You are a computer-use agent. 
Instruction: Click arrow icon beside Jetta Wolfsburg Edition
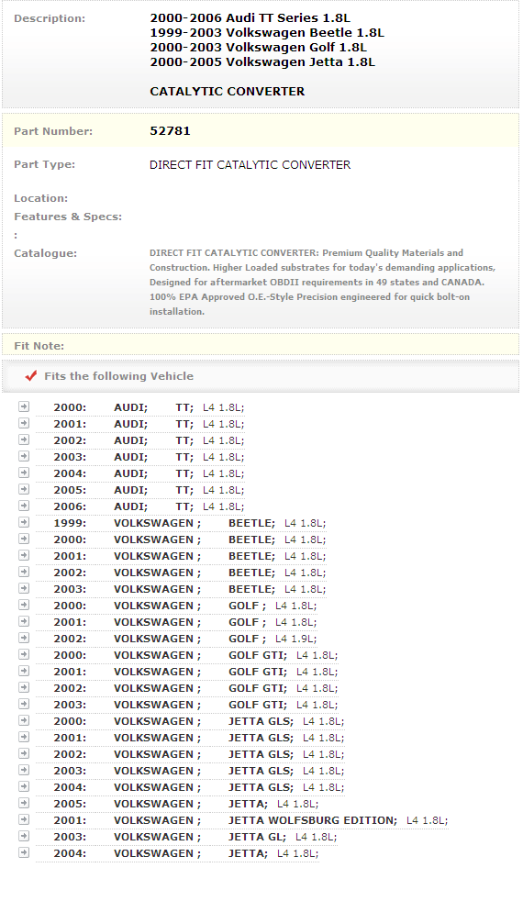point(24,819)
